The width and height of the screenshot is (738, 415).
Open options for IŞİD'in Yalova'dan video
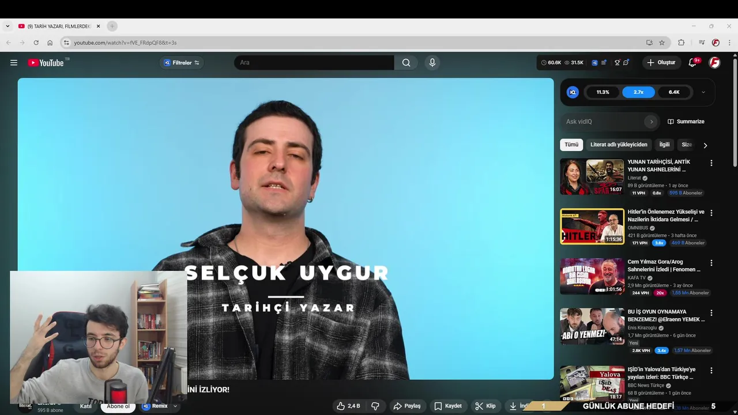(x=711, y=370)
